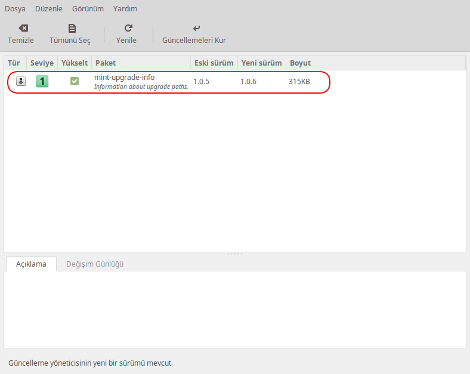
Task: Click the 'Information about upgrade paths.' description
Action: (x=141, y=86)
